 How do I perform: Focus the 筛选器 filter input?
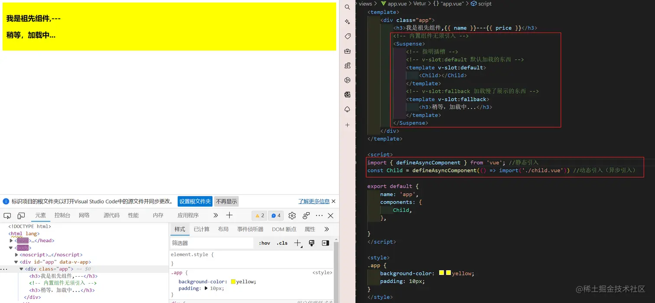pos(211,243)
